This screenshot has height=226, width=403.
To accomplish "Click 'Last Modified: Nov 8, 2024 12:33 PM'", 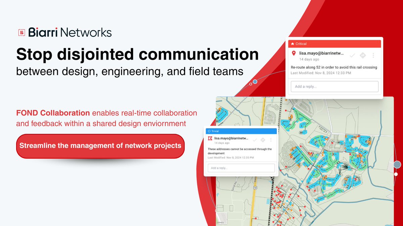I will [321, 73].
